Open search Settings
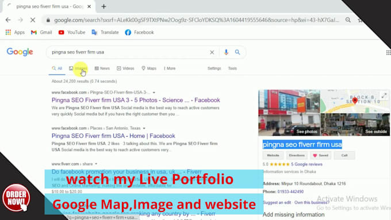 tap(214, 68)
